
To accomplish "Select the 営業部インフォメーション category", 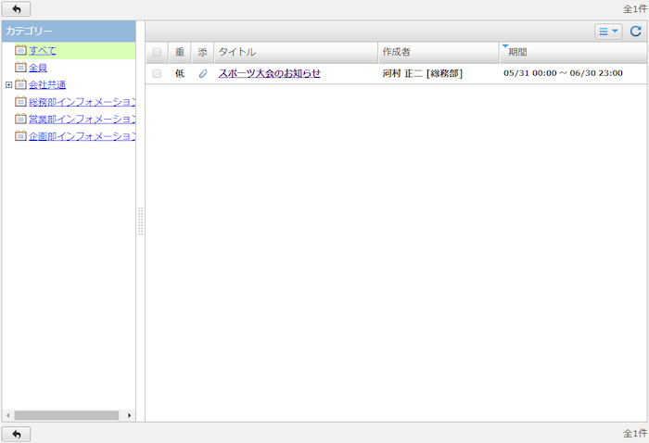I will click(x=82, y=120).
